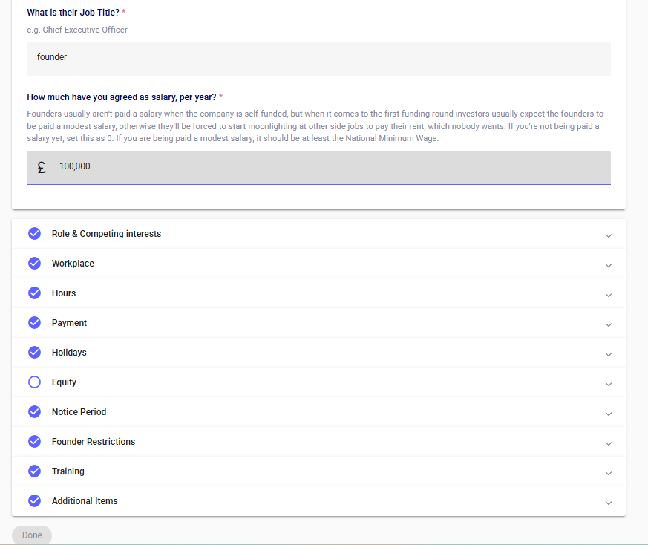This screenshot has height=545, width=648.
Task: Click into the Job Title text field
Action: [x=318, y=57]
